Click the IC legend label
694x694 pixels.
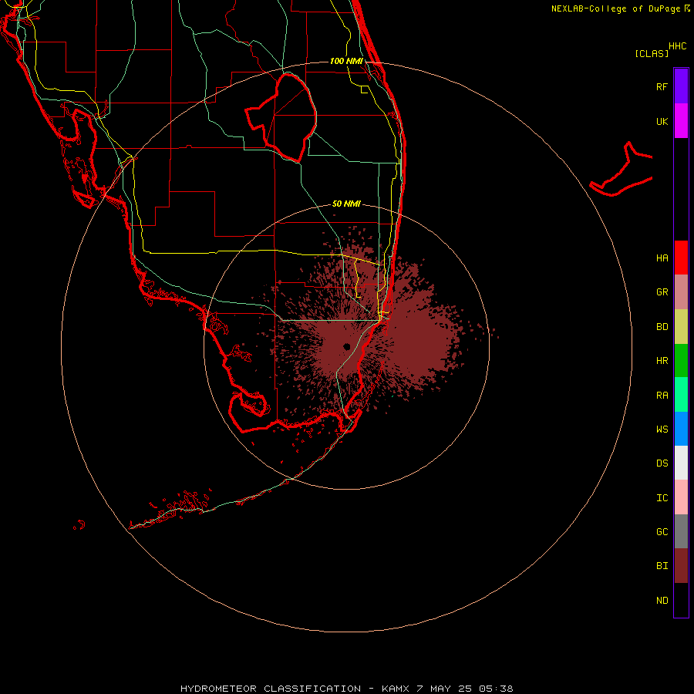(662, 498)
